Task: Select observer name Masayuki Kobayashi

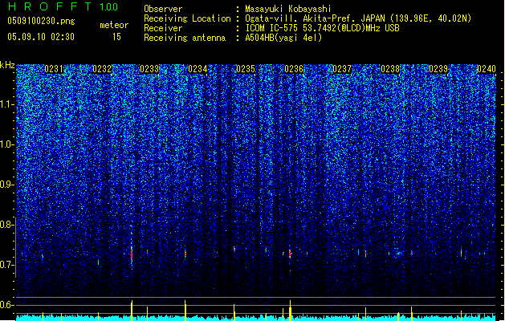Action: pyautogui.click(x=288, y=9)
